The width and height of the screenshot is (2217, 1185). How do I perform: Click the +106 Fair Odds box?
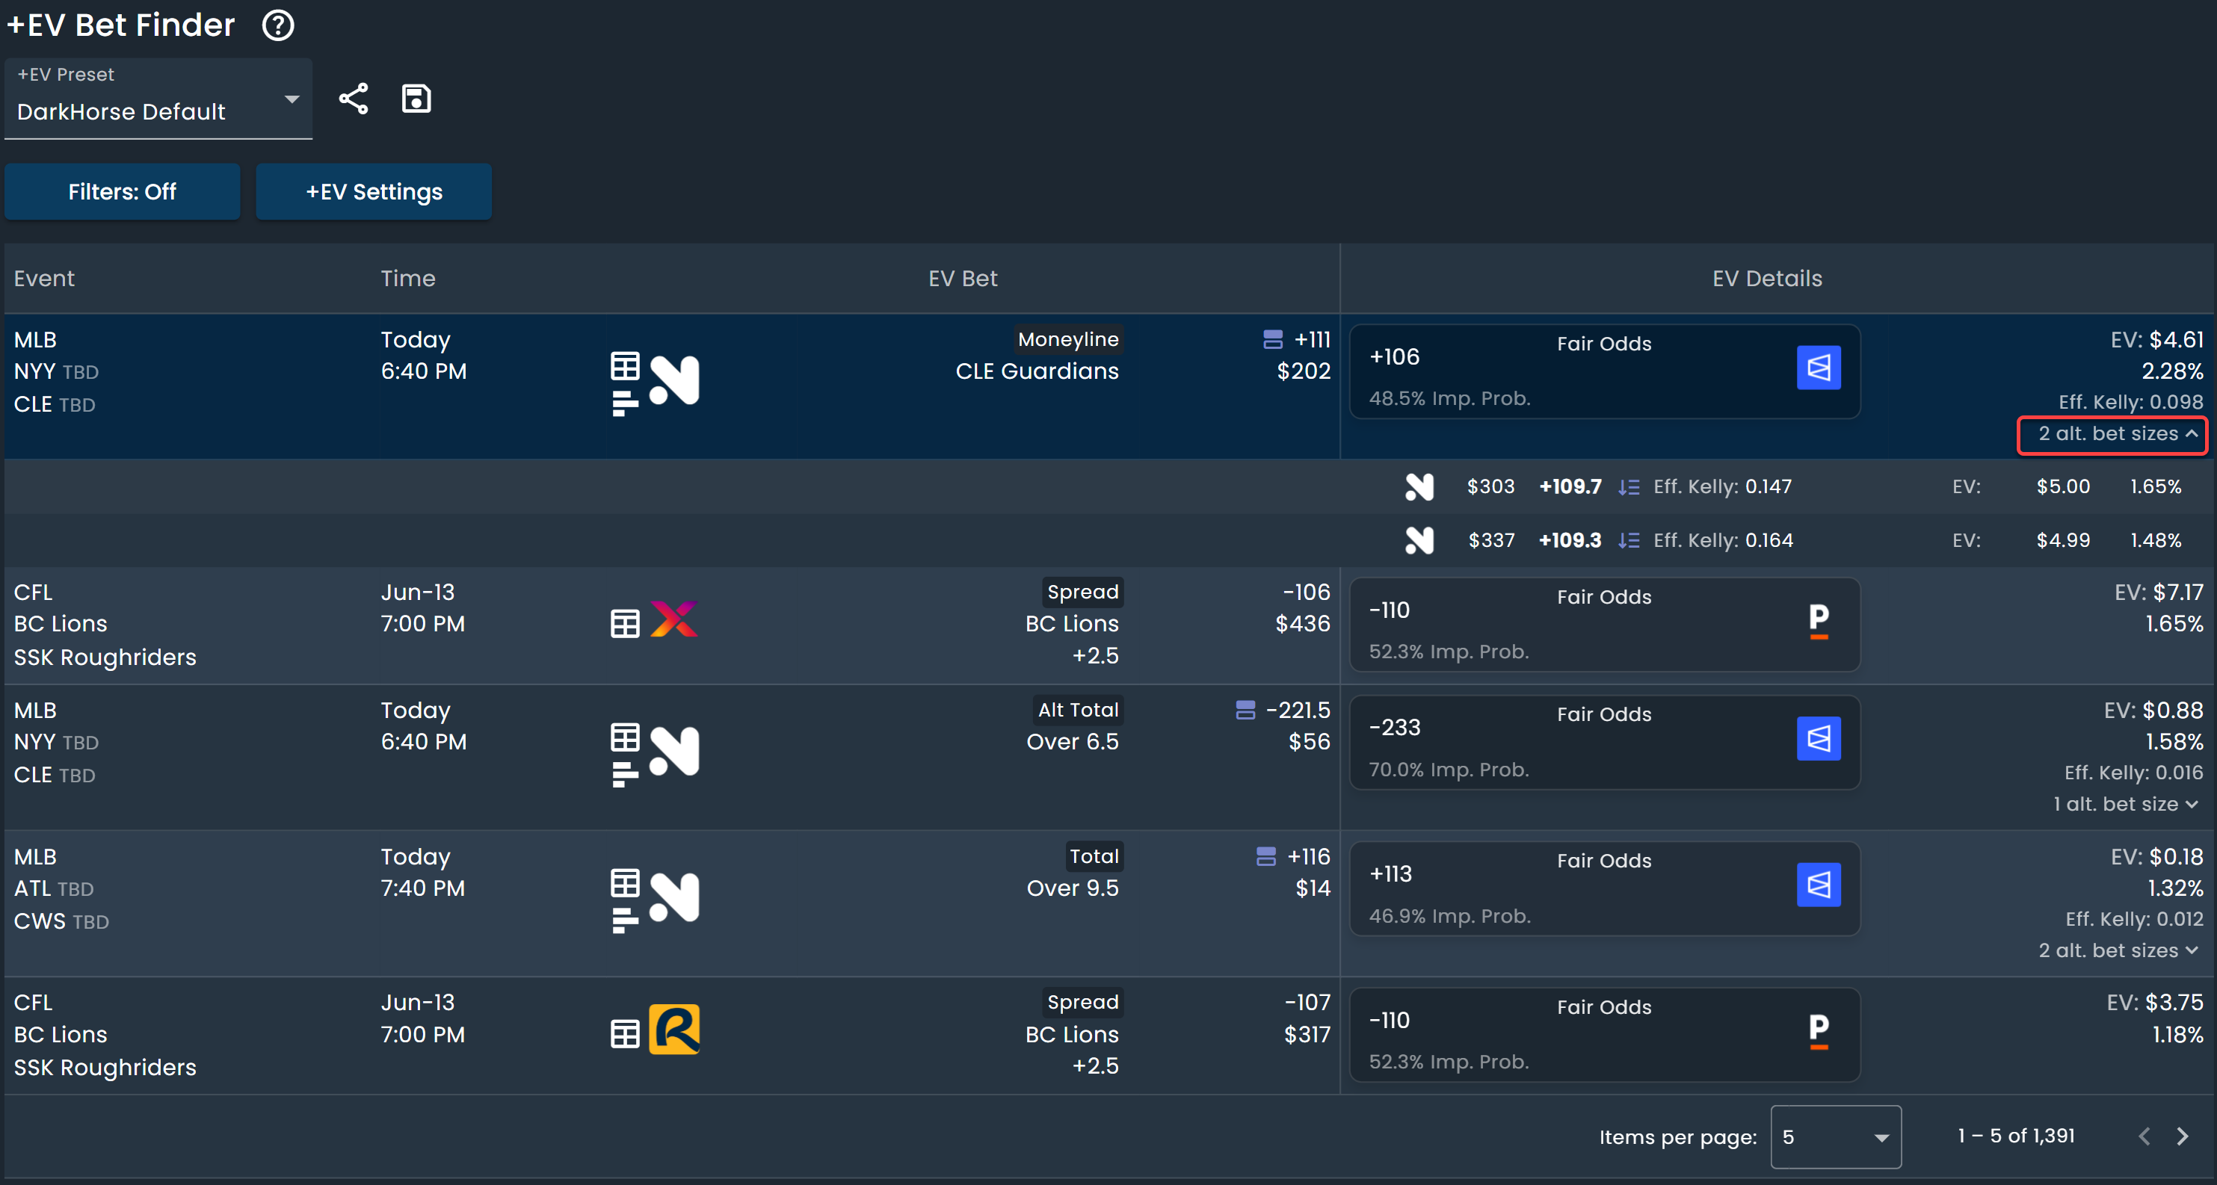[1604, 372]
